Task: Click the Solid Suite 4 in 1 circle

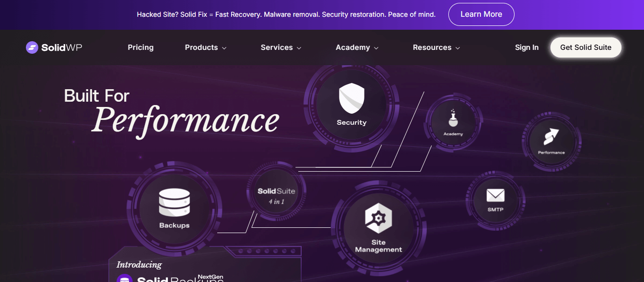Action: pyautogui.click(x=276, y=191)
